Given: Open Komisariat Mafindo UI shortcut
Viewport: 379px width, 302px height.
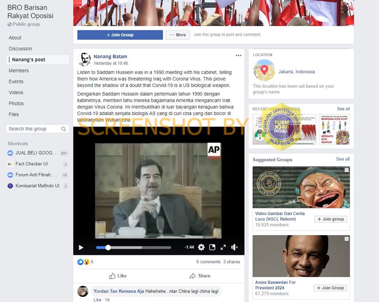Looking at the screenshot, I should [x=38, y=186].
